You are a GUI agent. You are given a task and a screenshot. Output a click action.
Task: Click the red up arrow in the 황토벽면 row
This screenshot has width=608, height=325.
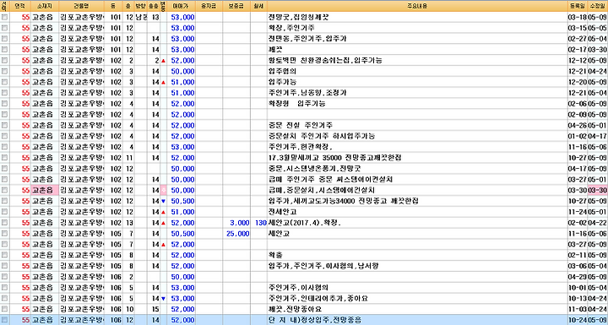pyautogui.click(x=163, y=61)
